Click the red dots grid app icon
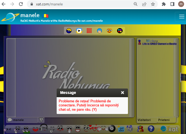The height and width of the screenshot is (134, 186). tap(89, 31)
